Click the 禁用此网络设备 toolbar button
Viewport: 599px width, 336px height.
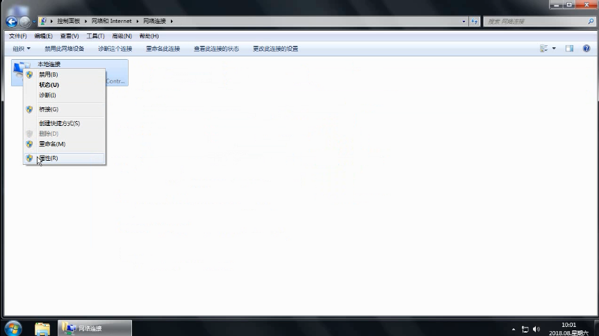coord(65,49)
